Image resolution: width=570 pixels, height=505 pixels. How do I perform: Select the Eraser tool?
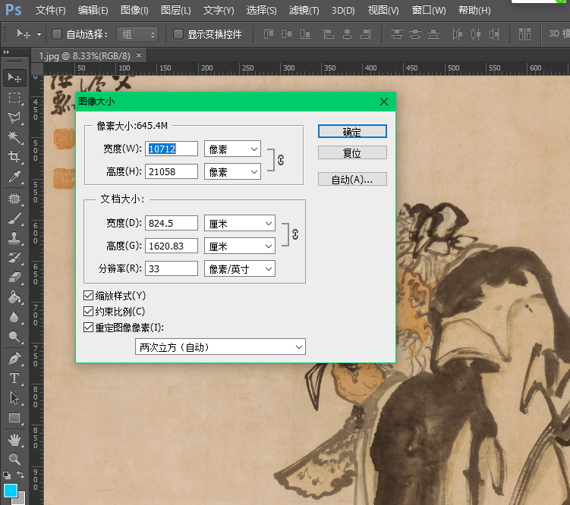(x=14, y=278)
